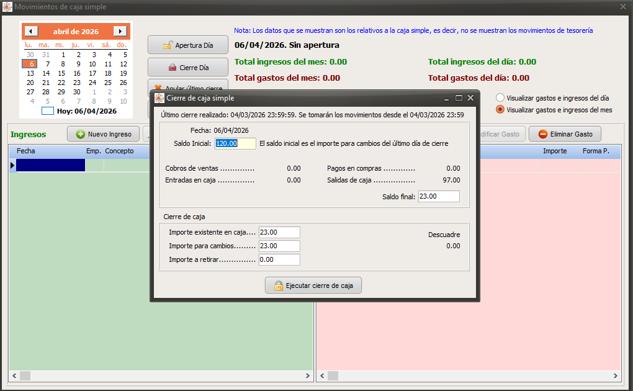Open the Cierre Día button
This screenshot has height=391, width=633.
[x=188, y=68]
